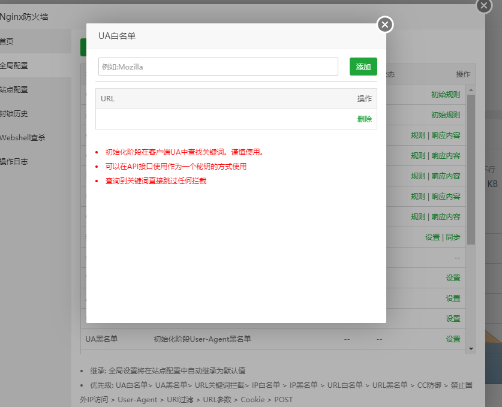Close the UA白名单 dialog
The width and height of the screenshot is (502, 407).
click(385, 25)
